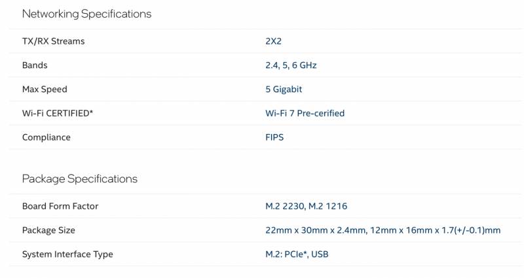Screen dimensions: 524x278
Task: Click the Package Specifications heading
Action: click(79, 179)
